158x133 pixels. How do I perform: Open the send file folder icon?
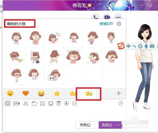tap(34, 103)
